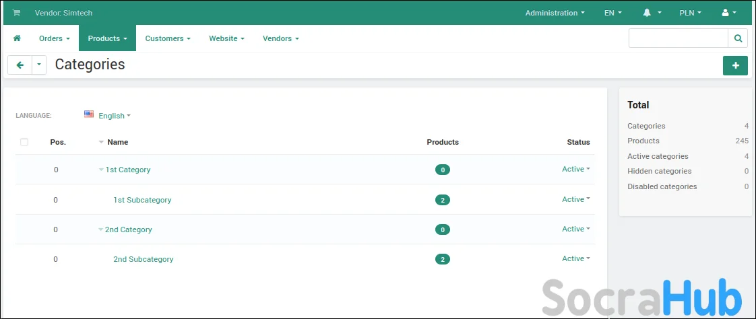Image resolution: width=756 pixels, height=319 pixels.
Task: Collapse the 2nd Category tree row
Action: pos(101,229)
